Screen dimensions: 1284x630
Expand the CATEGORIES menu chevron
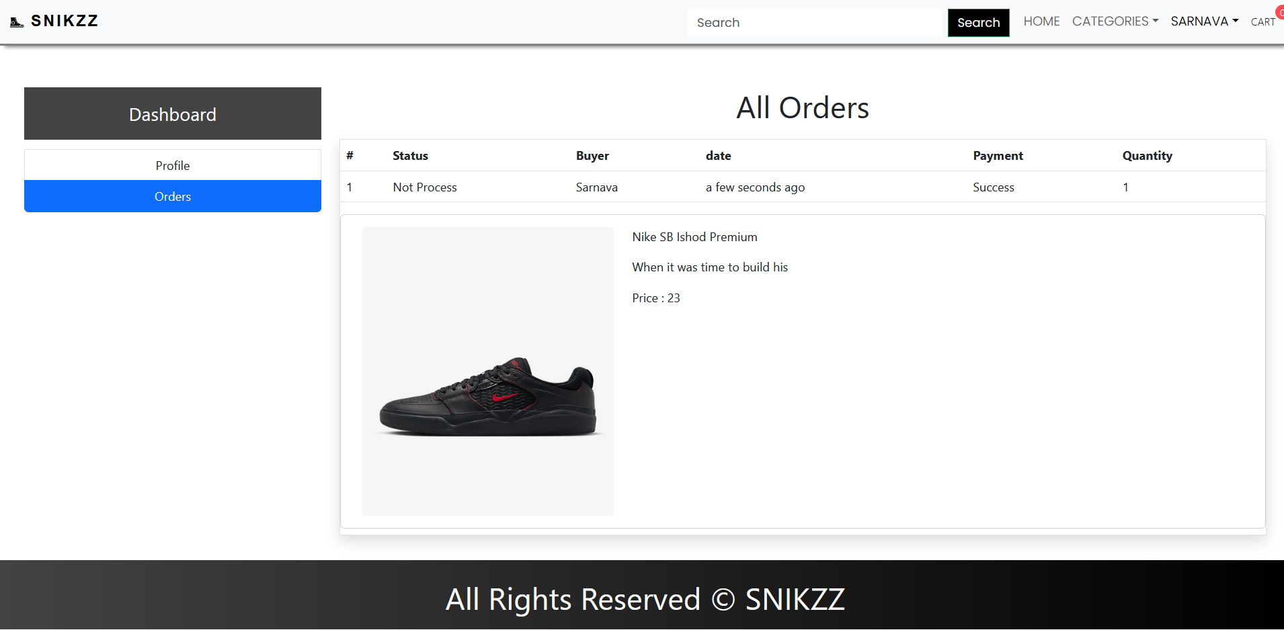(x=1156, y=20)
